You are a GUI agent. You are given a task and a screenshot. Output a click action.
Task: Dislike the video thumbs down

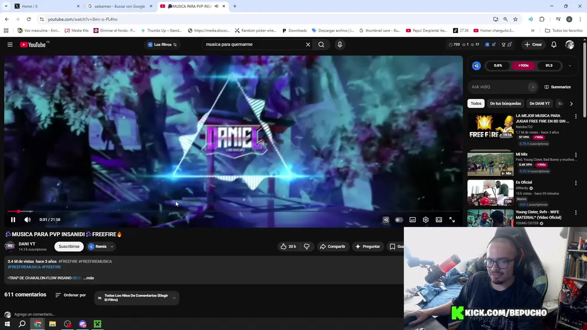click(306, 247)
